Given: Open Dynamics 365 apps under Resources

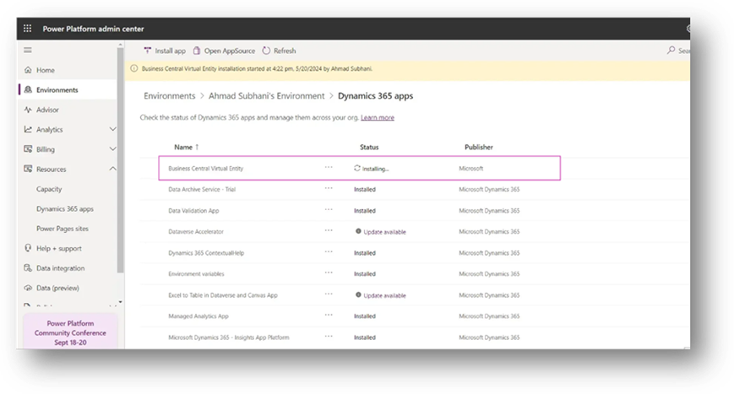Looking at the screenshot, I should point(65,209).
